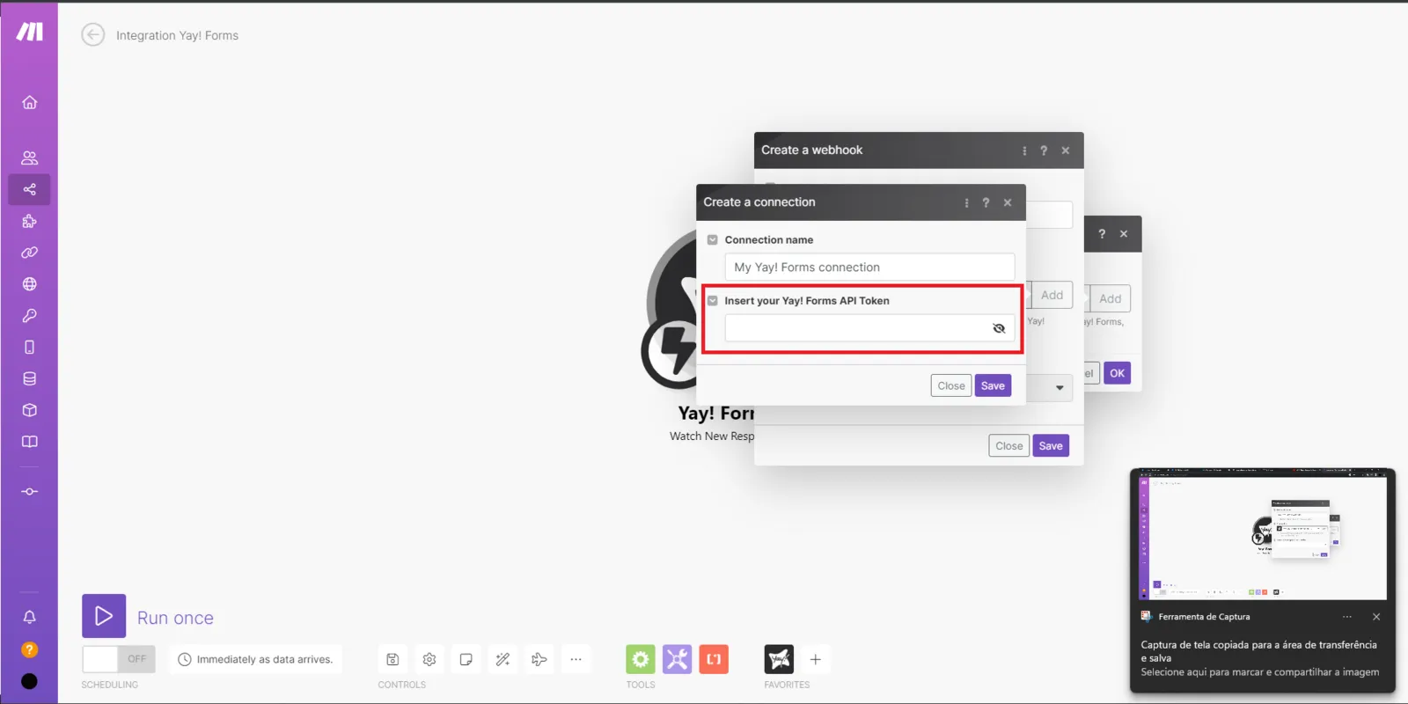Image resolution: width=1408 pixels, height=704 pixels.
Task: Click the auto-align magic wand icon
Action: 502,659
